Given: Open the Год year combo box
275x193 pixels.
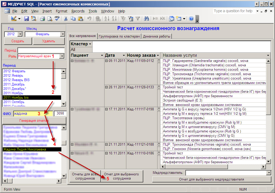Looking at the screenshot, I should (20, 34).
